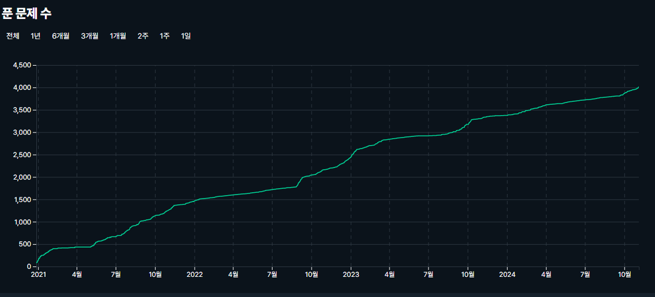655x297 pixels.
Task: Click the 2024 x-axis label
Action: click(x=507, y=275)
